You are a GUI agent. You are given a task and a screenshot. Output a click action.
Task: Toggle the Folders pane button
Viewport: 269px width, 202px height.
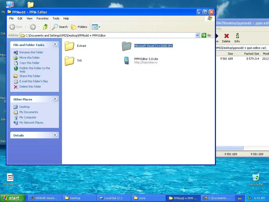point(79,27)
